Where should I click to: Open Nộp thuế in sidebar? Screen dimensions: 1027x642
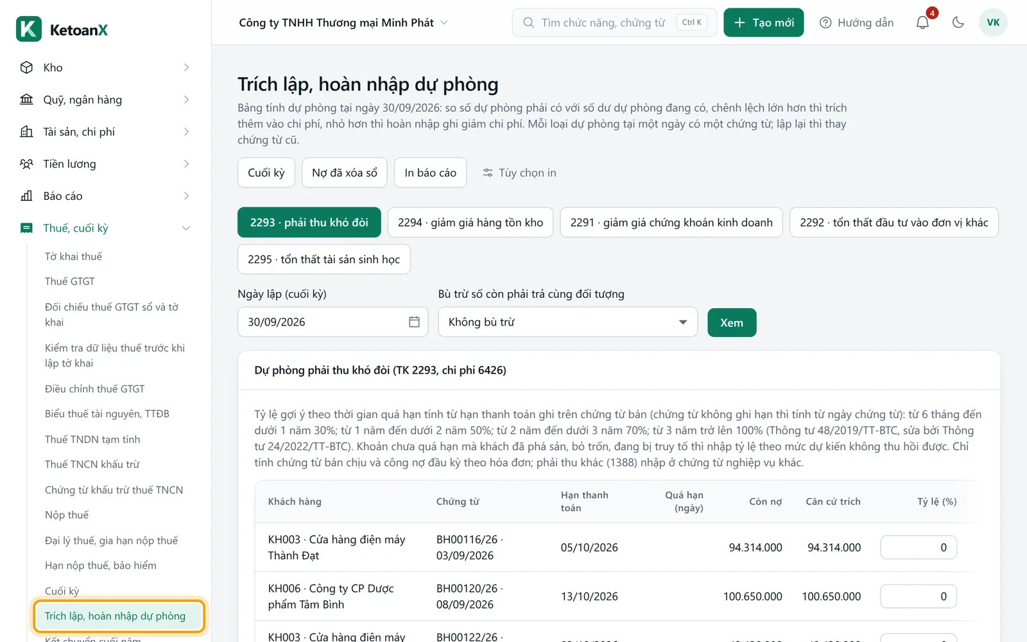click(x=67, y=515)
